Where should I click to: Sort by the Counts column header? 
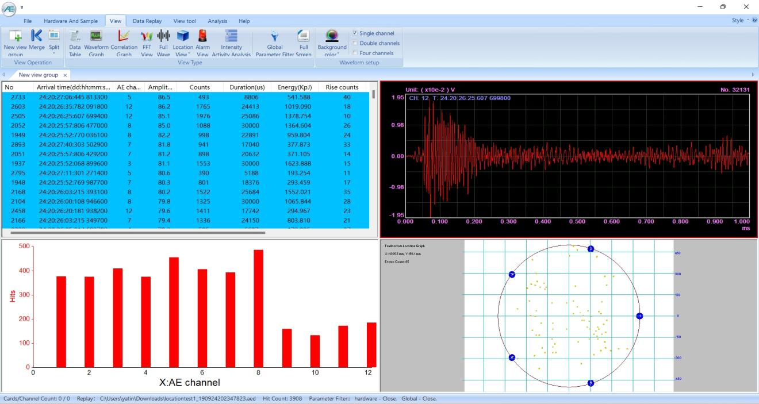(200, 87)
